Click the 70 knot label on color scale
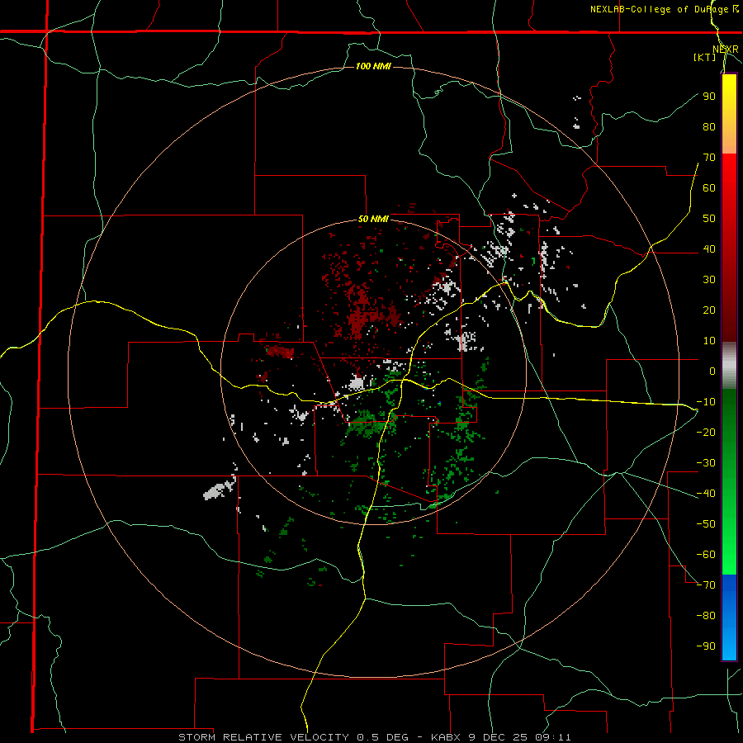Screen dimensions: 743x743 (x=709, y=158)
